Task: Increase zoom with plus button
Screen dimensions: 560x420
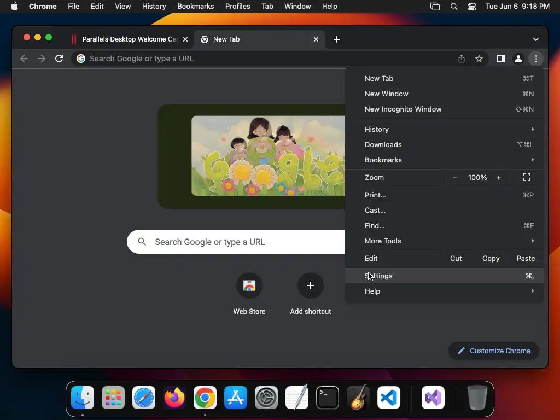Action: point(499,178)
